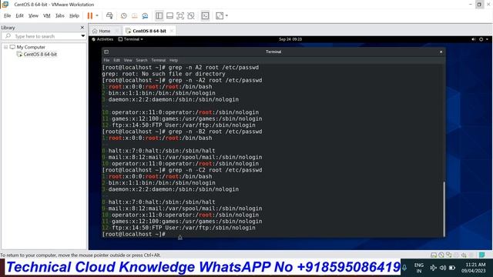This screenshot has width=493, height=277.
Task: Click the Send Ctrl+Alt+Del toolbar icon
Action: click(x=109, y=15)
